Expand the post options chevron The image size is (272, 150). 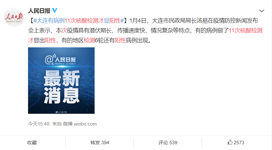coord(261,11)
